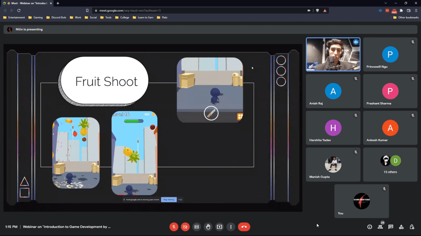Click the meeting title Webinar text
The image size is (421, 236).
pos(67,227)
